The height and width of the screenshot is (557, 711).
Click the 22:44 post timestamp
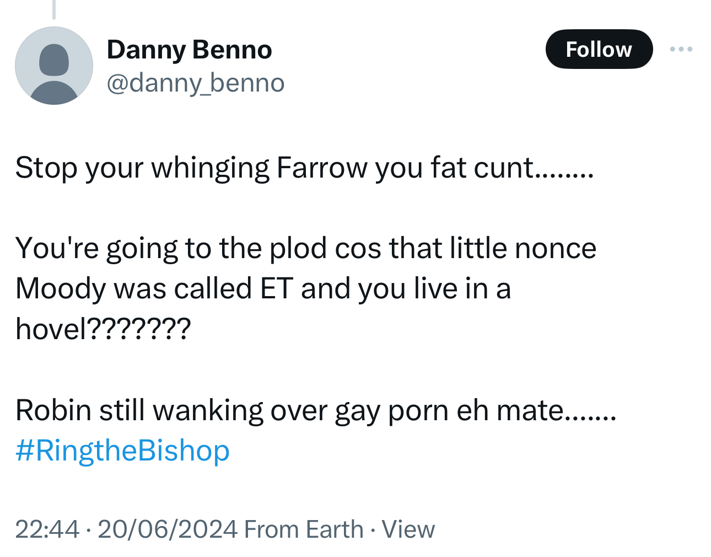47,529
